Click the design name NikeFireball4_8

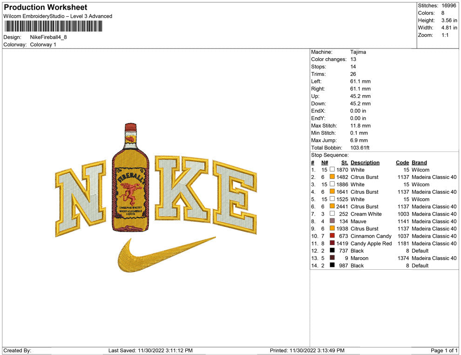click(48, 37)
